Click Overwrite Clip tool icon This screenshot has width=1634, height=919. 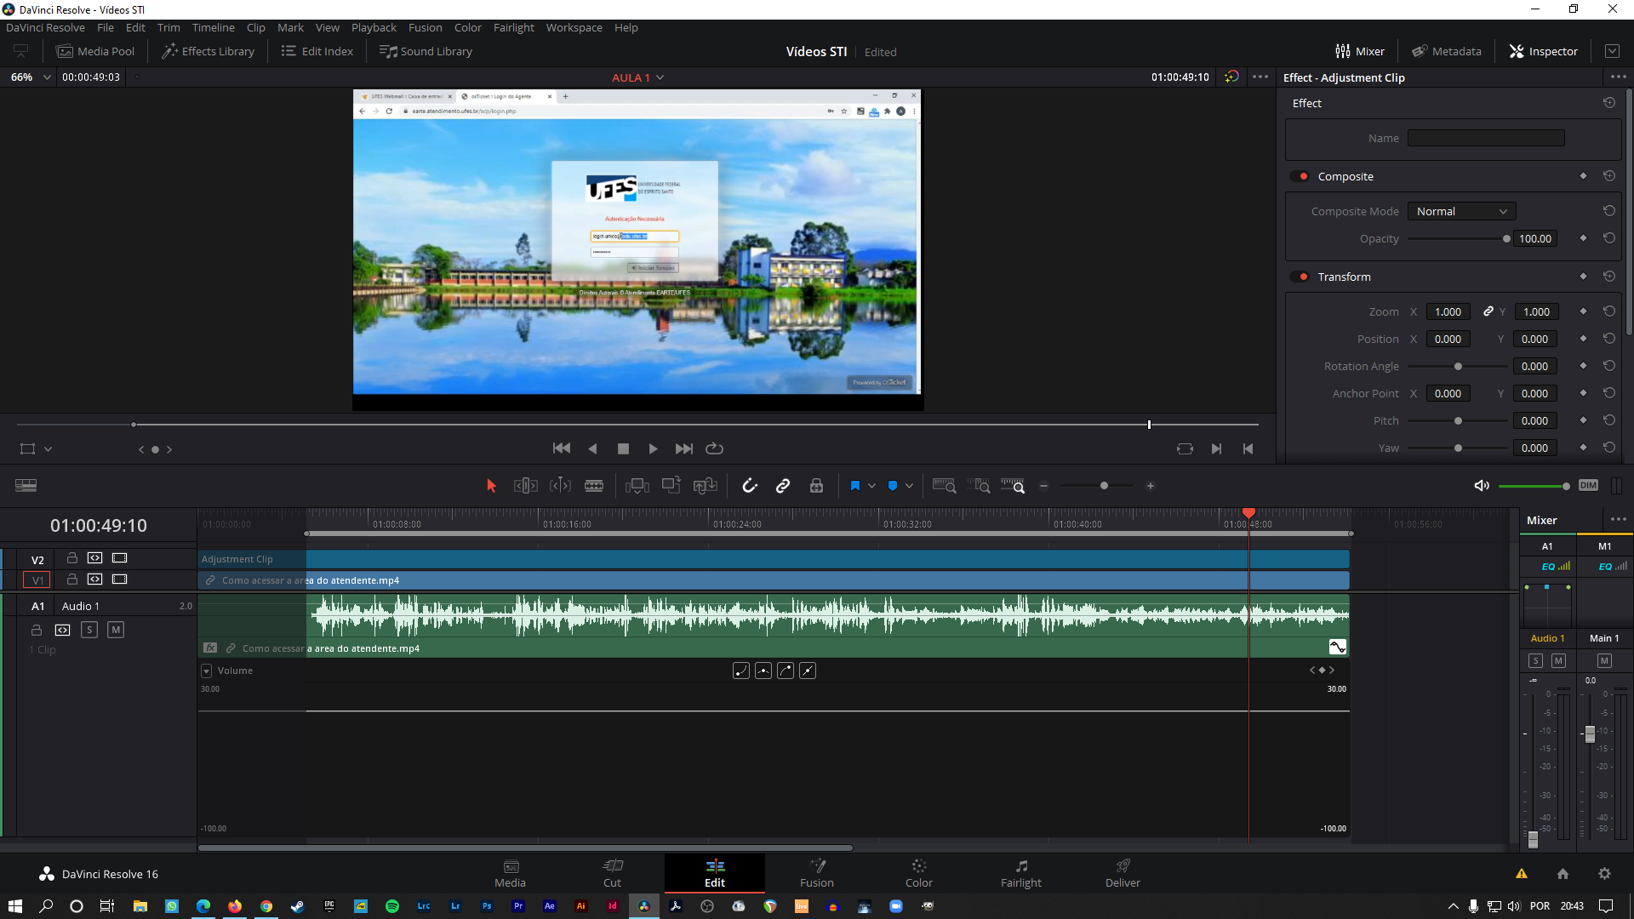[x=671, y=485]
